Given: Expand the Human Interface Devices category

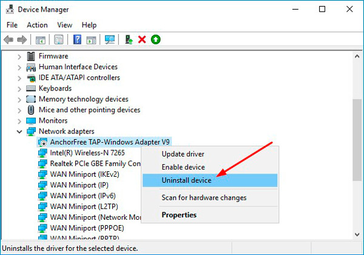Looking at the screenshot, I should pos(19,67).
